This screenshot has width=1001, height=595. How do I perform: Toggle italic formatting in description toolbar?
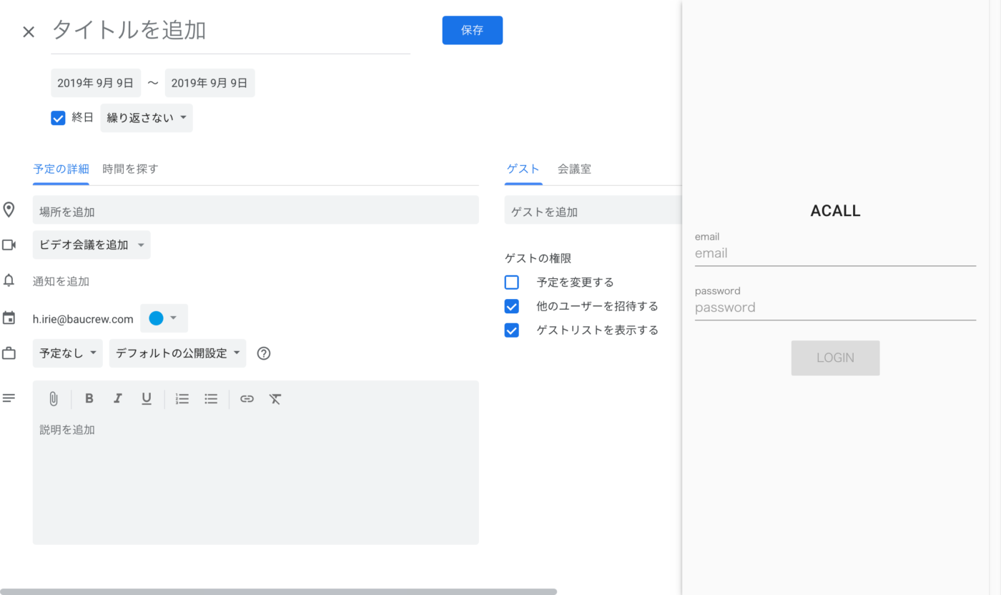(x=118, y=399)
